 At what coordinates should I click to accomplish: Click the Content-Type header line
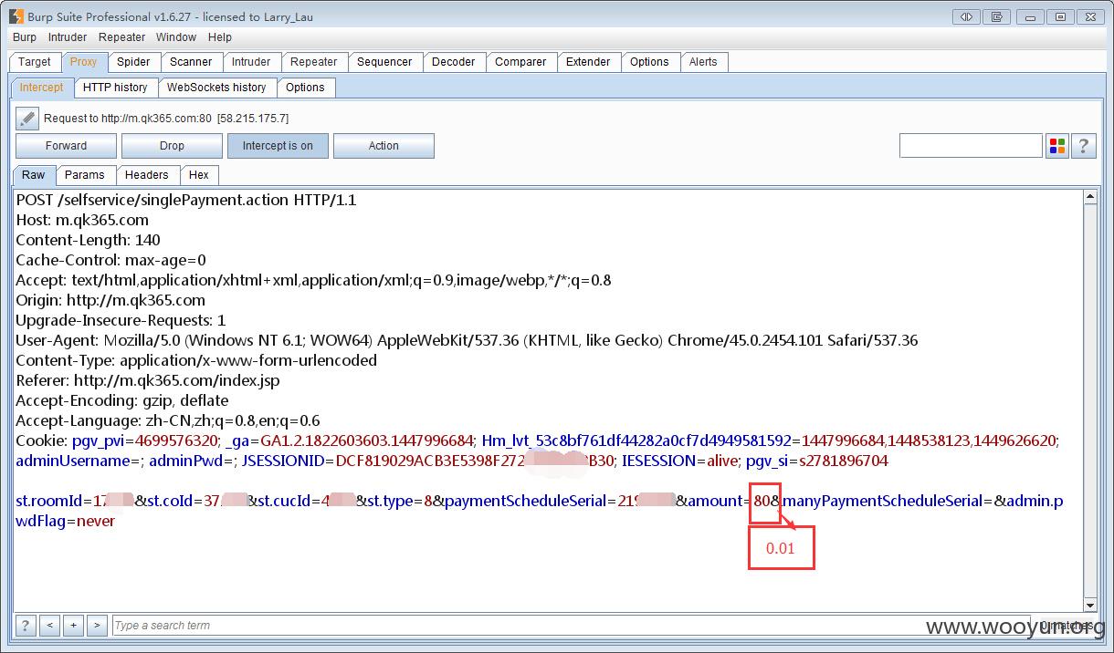click(196, 360)
